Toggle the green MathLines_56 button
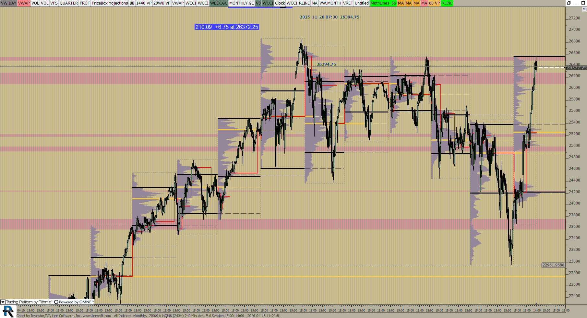This screenshot has width=587, height=318. [383, 3]
